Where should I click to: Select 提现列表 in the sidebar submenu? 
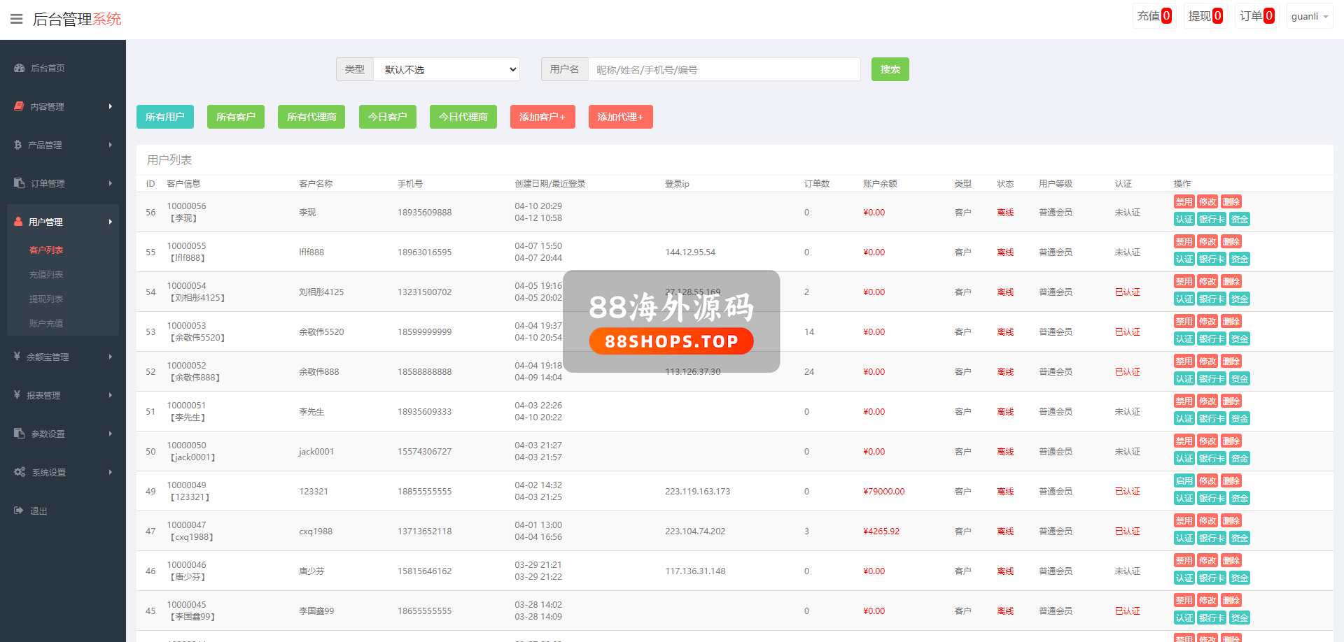[x=46, y=299]
